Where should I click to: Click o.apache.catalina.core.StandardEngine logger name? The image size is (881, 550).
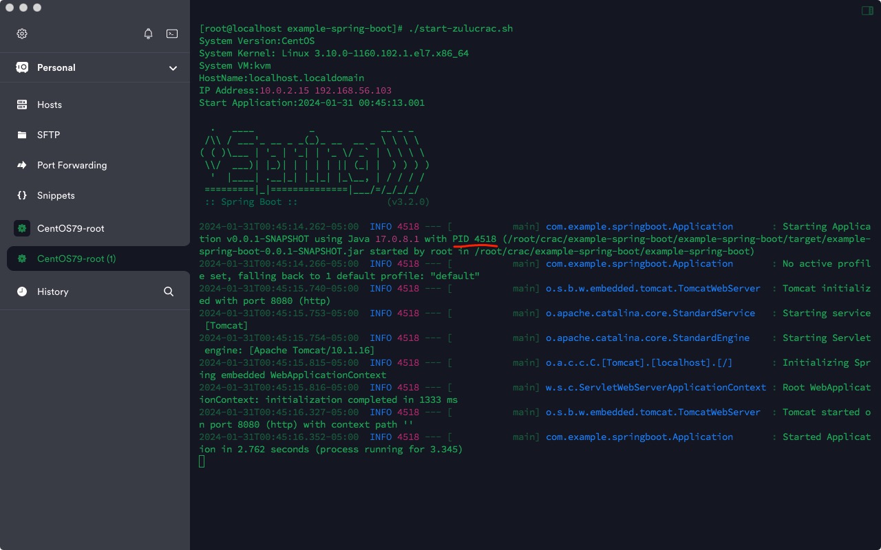648,338
